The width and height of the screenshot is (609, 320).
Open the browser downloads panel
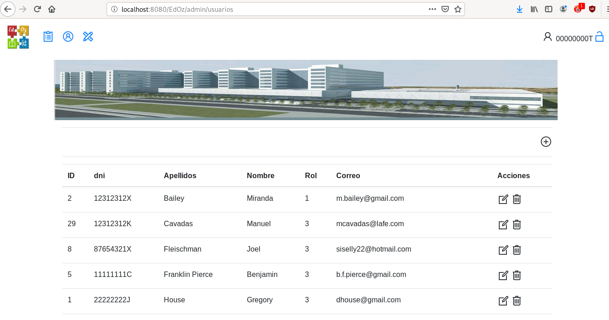[x=520, y=9]
